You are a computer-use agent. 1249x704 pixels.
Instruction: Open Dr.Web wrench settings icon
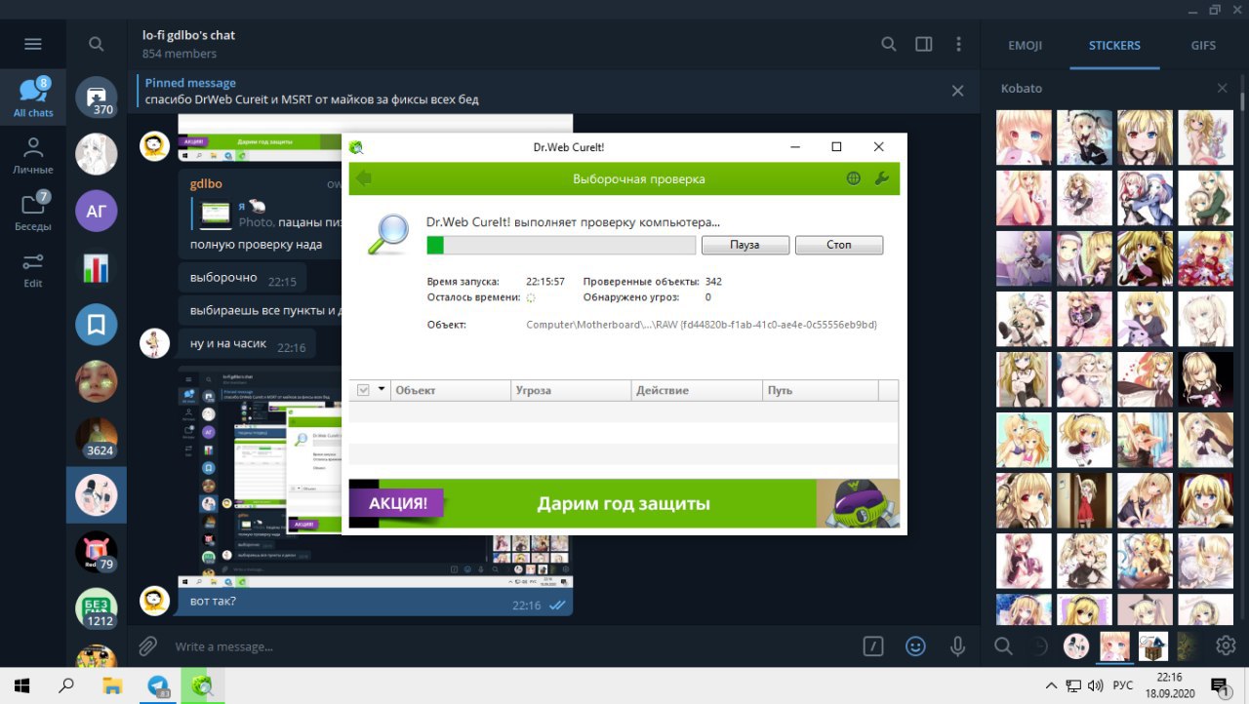[882, 178]
